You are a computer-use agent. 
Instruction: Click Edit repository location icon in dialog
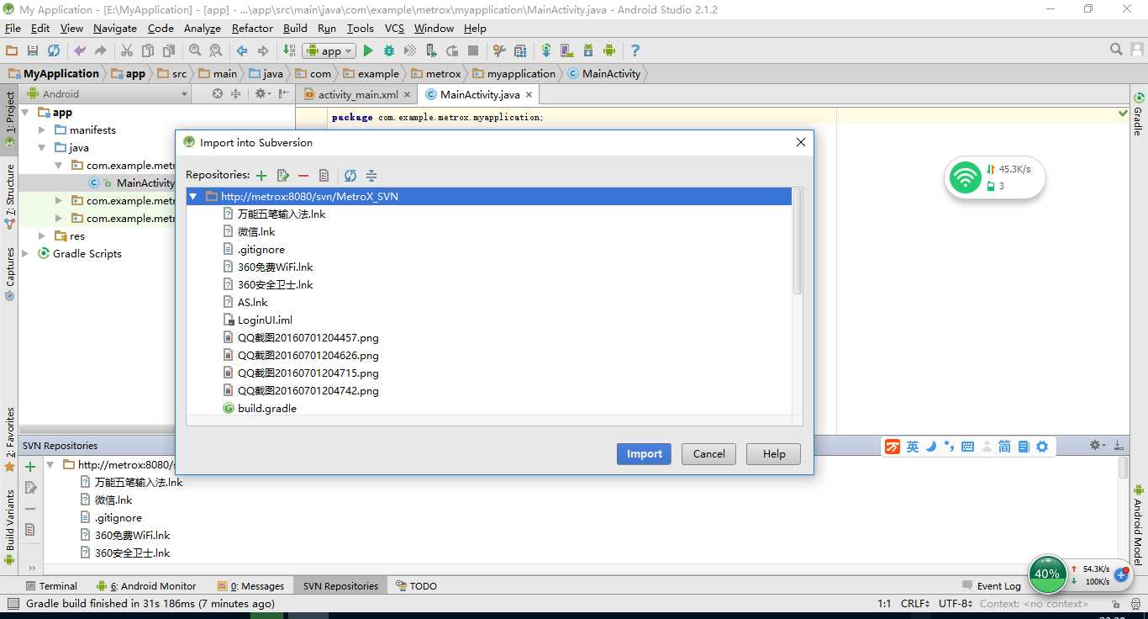(x=283, y=176)
